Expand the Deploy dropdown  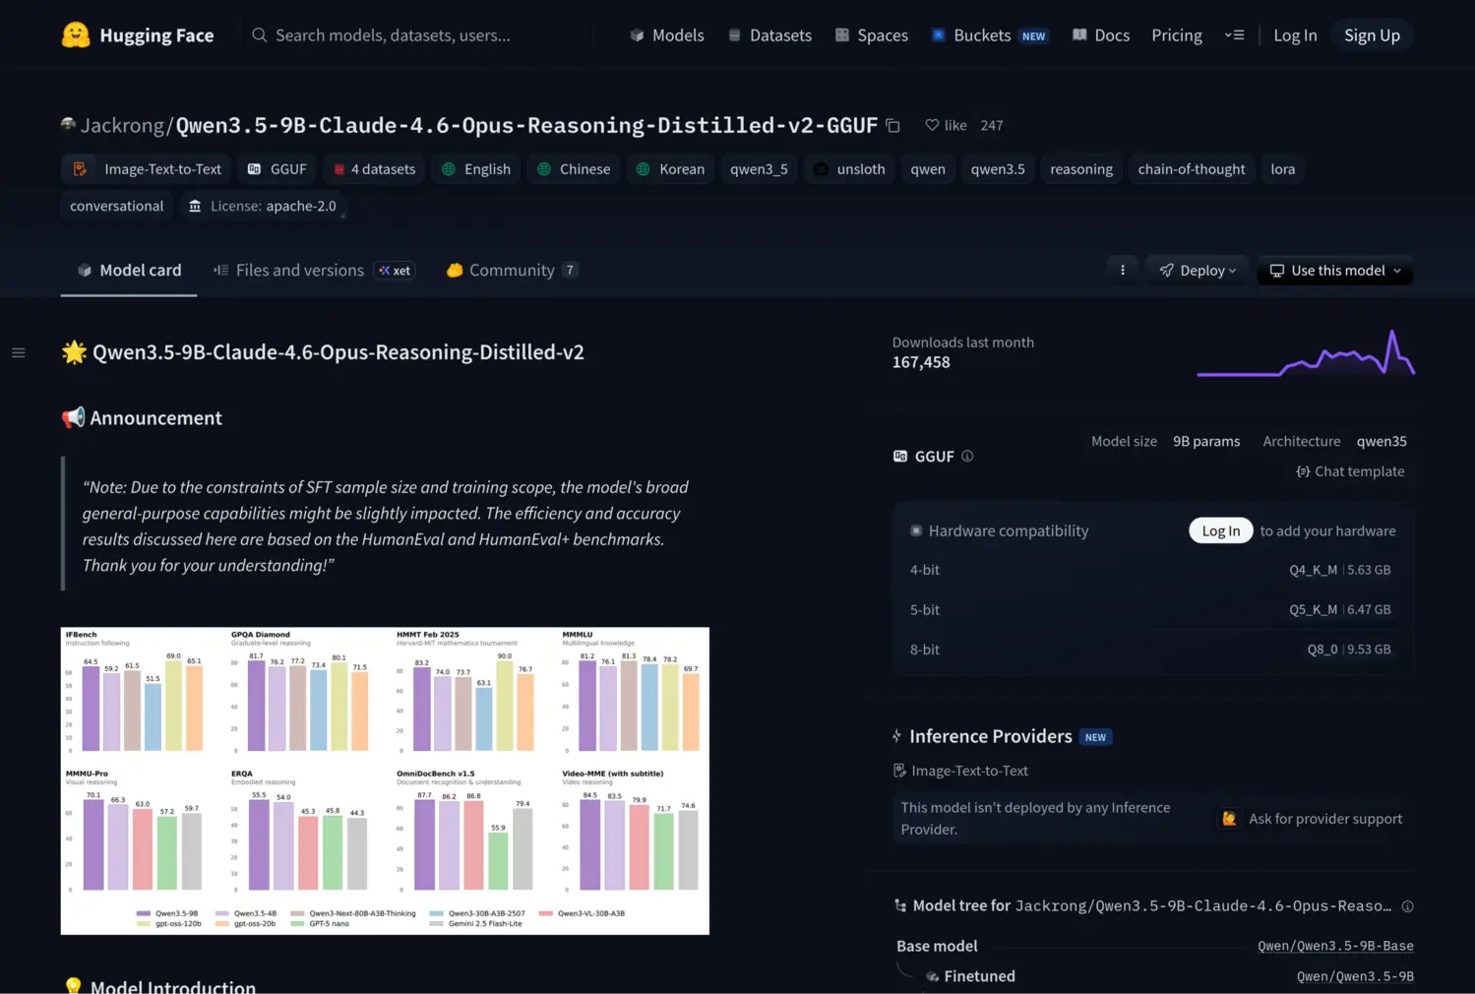point(1197,269)
